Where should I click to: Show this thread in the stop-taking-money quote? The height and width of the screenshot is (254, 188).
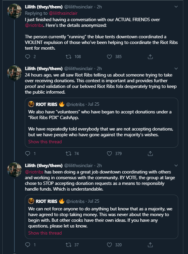coord(45,233)
